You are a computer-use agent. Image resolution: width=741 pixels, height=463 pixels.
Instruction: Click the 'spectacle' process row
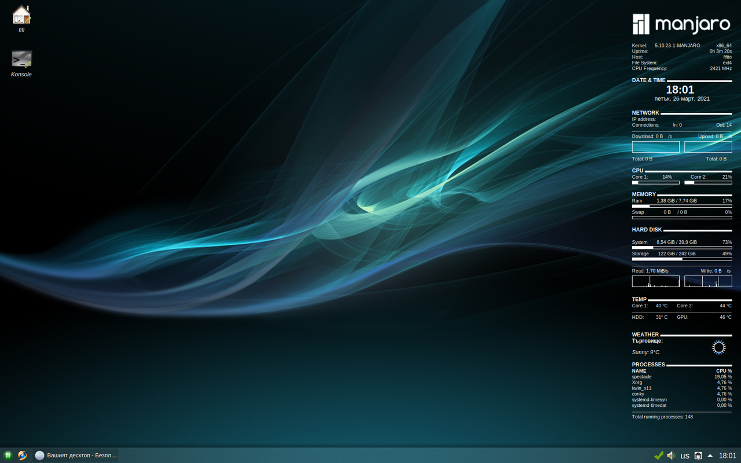[x=682, y=377]
